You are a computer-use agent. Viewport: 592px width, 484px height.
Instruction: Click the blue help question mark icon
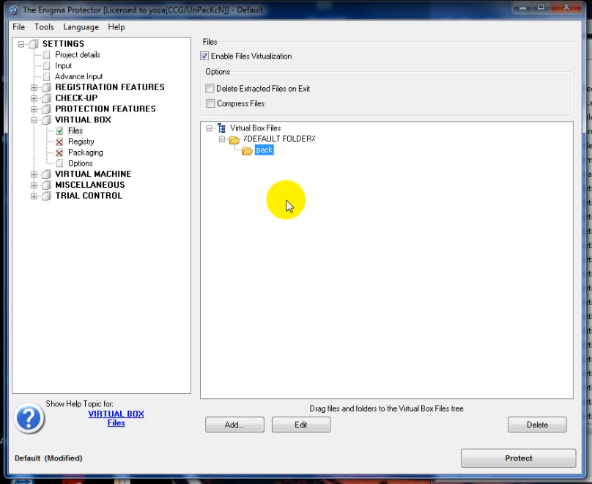click(29, 418)
